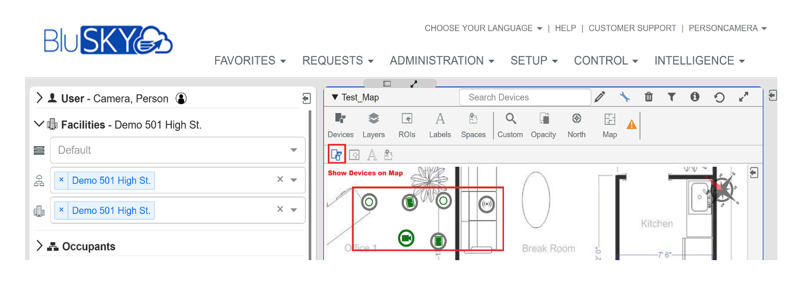Image resolution: width=810 pixels, height=290 pixels.
Task: Click the pencil edit map icon
Action: point(600,97)
